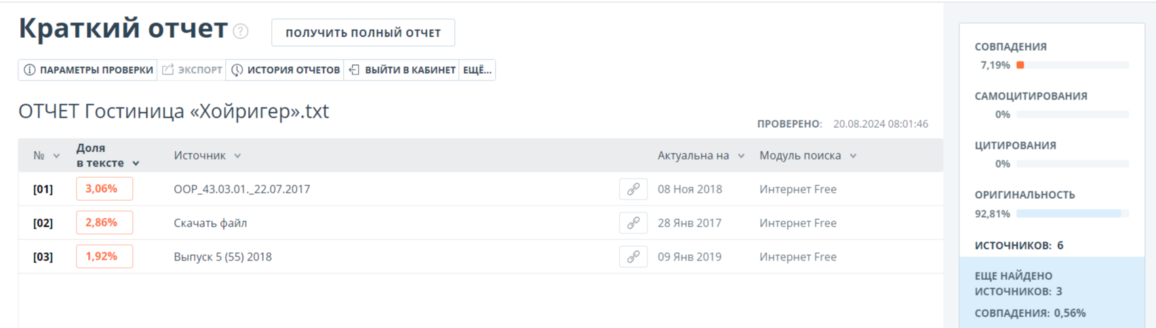1156x328 pixels.
Task: Open the Модуль поиска column filter
Action: click(x=853, y=156)
